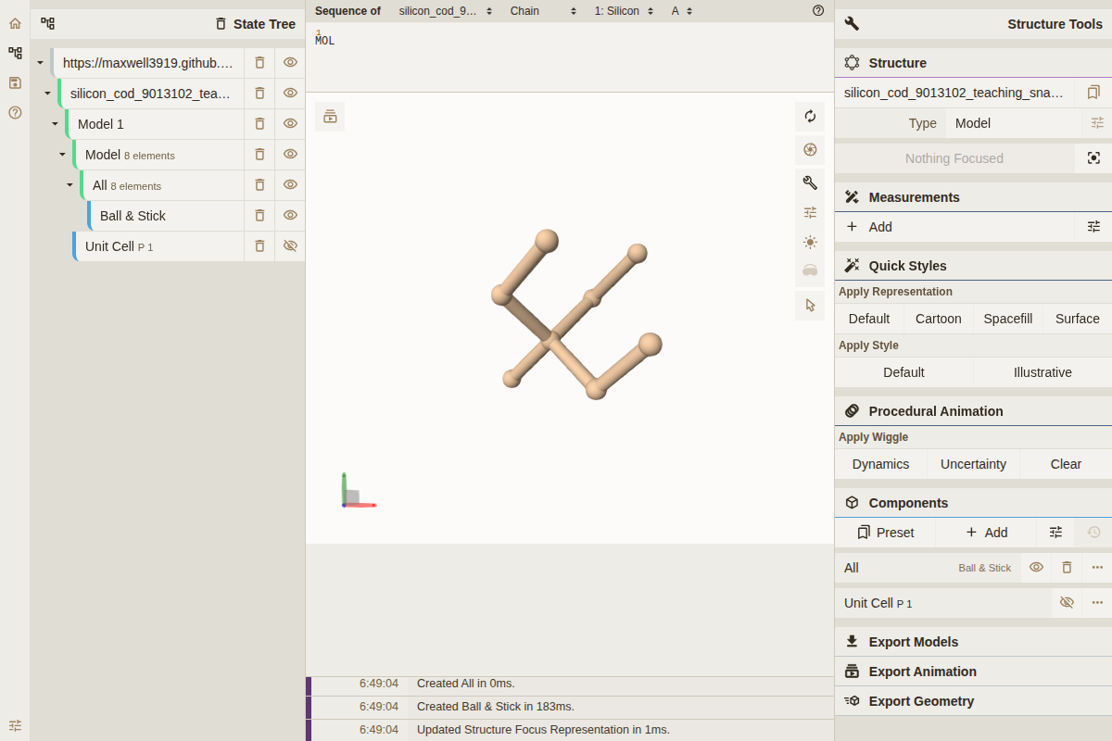The width and height of the screenshot is (1112, 741).
Task: Apply the Illustrative style
Action: click(1042, 372)
